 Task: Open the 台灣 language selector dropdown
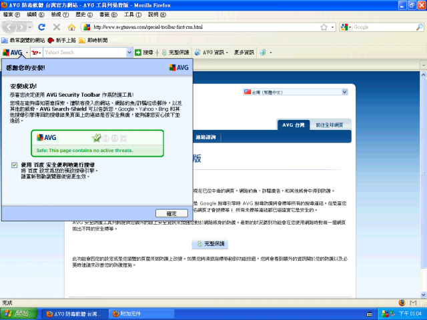[296, 92]
